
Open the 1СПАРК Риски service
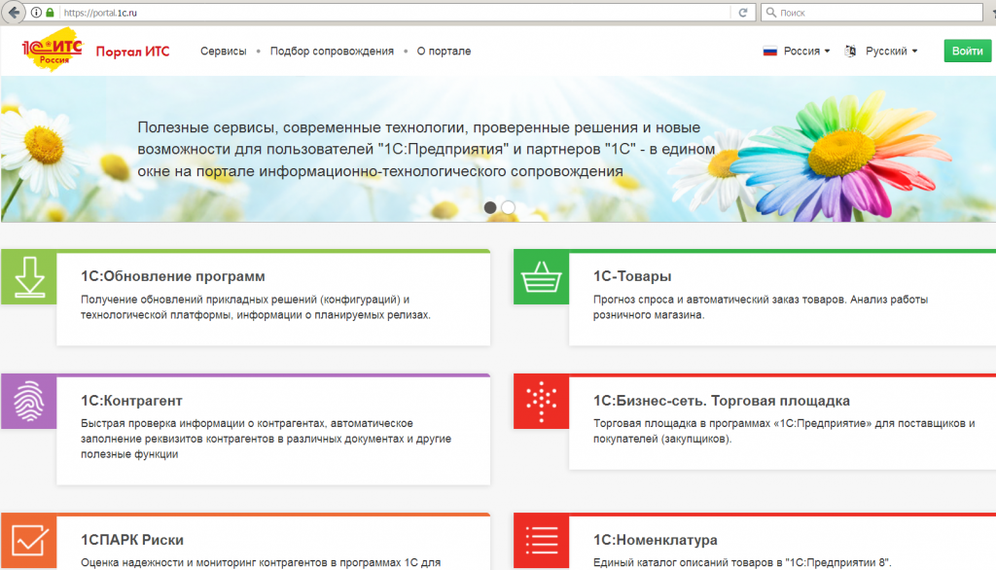(132, 540)
